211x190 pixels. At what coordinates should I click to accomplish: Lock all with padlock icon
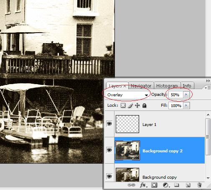click(x=145, y=105)
